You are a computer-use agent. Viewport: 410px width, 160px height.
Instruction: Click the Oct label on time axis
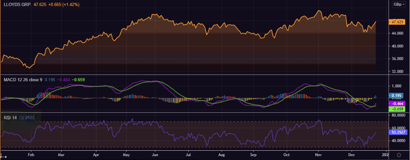click(x=286, y=155)
